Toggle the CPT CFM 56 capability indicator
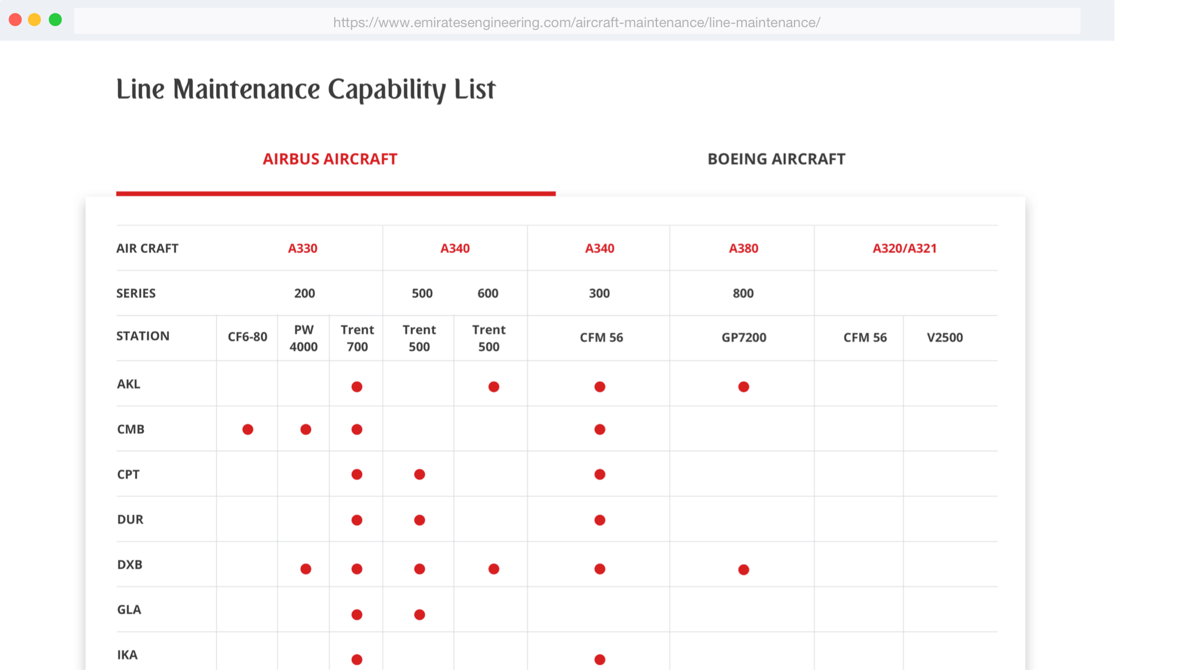 coord(599,474)
